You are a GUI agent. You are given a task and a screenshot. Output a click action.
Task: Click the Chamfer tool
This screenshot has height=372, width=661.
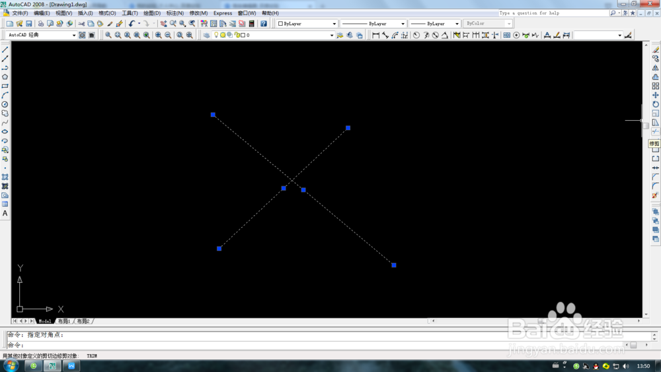(x=656, y=177)
